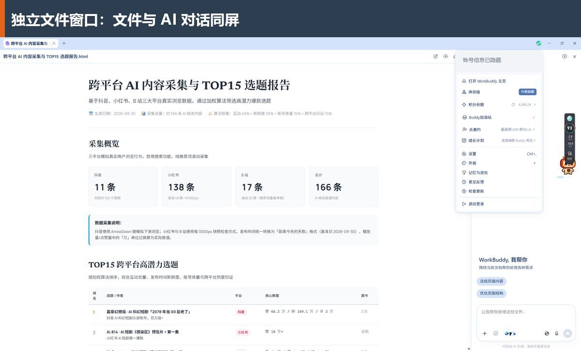Open 设置 settings from the account menu

499,154
